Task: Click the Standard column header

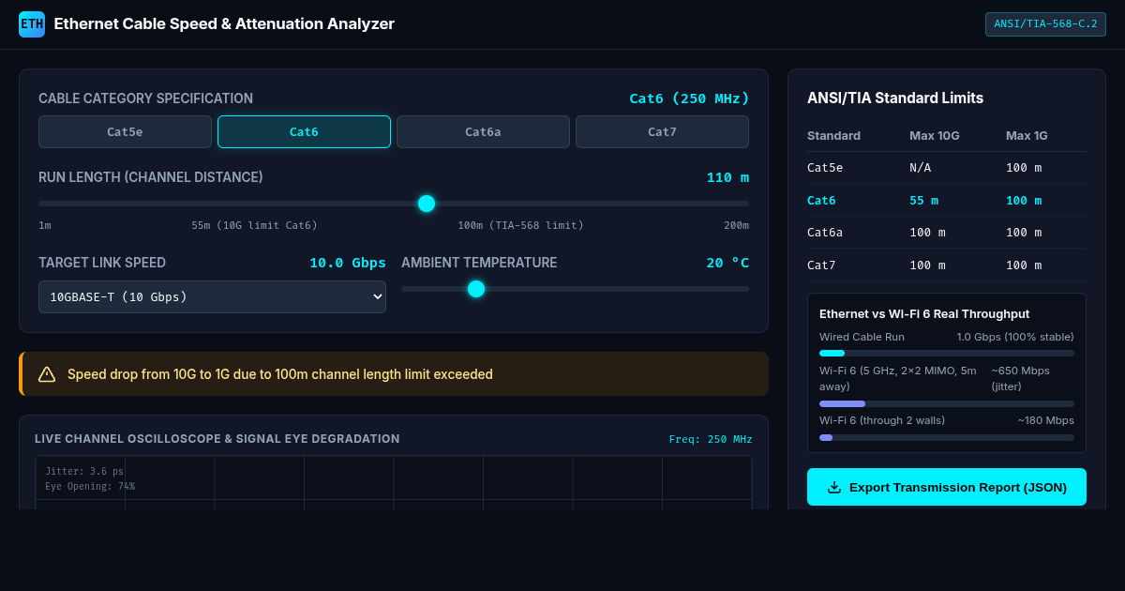Action: [833, 136]
